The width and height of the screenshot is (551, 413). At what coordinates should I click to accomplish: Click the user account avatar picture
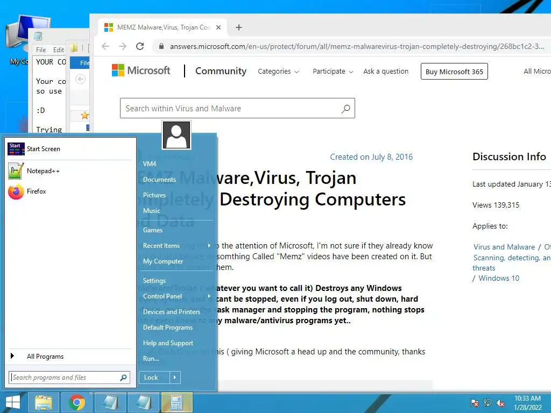tap(176, 135)
